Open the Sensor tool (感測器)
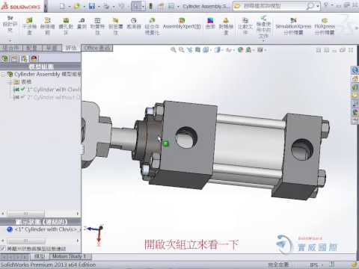Viewport: 359px width, 269px height. point(134,24)
